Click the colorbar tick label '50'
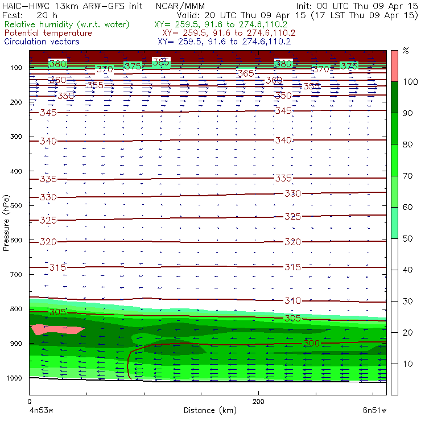The image size is (421, 421). point(407,239)
